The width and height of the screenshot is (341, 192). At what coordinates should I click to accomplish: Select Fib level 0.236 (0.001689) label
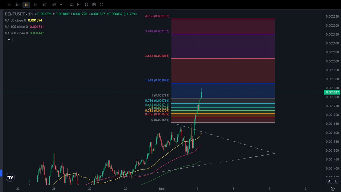click(x=157, y=114)
